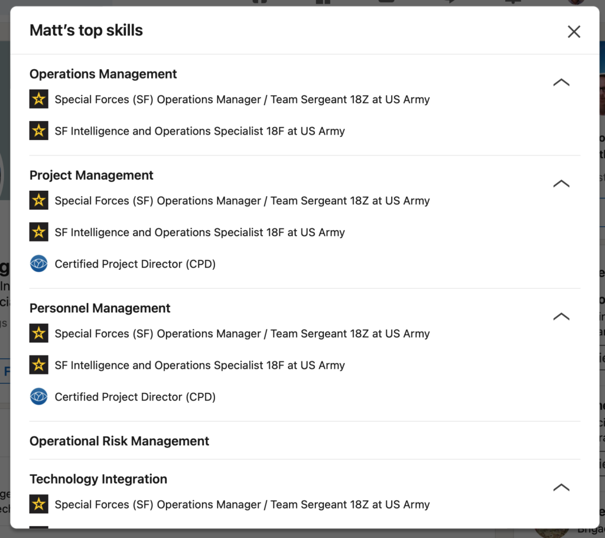Close the Matt's top skills dialog
605x538 pixels.
pos(574,32)
